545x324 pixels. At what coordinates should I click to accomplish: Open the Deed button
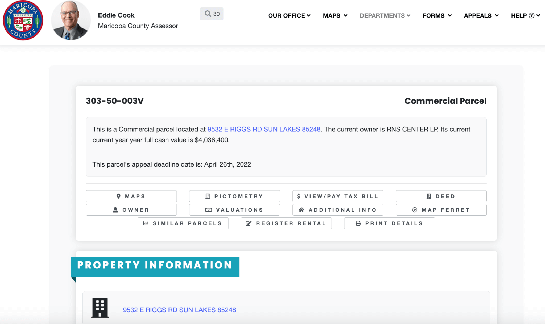pos(441,196)
